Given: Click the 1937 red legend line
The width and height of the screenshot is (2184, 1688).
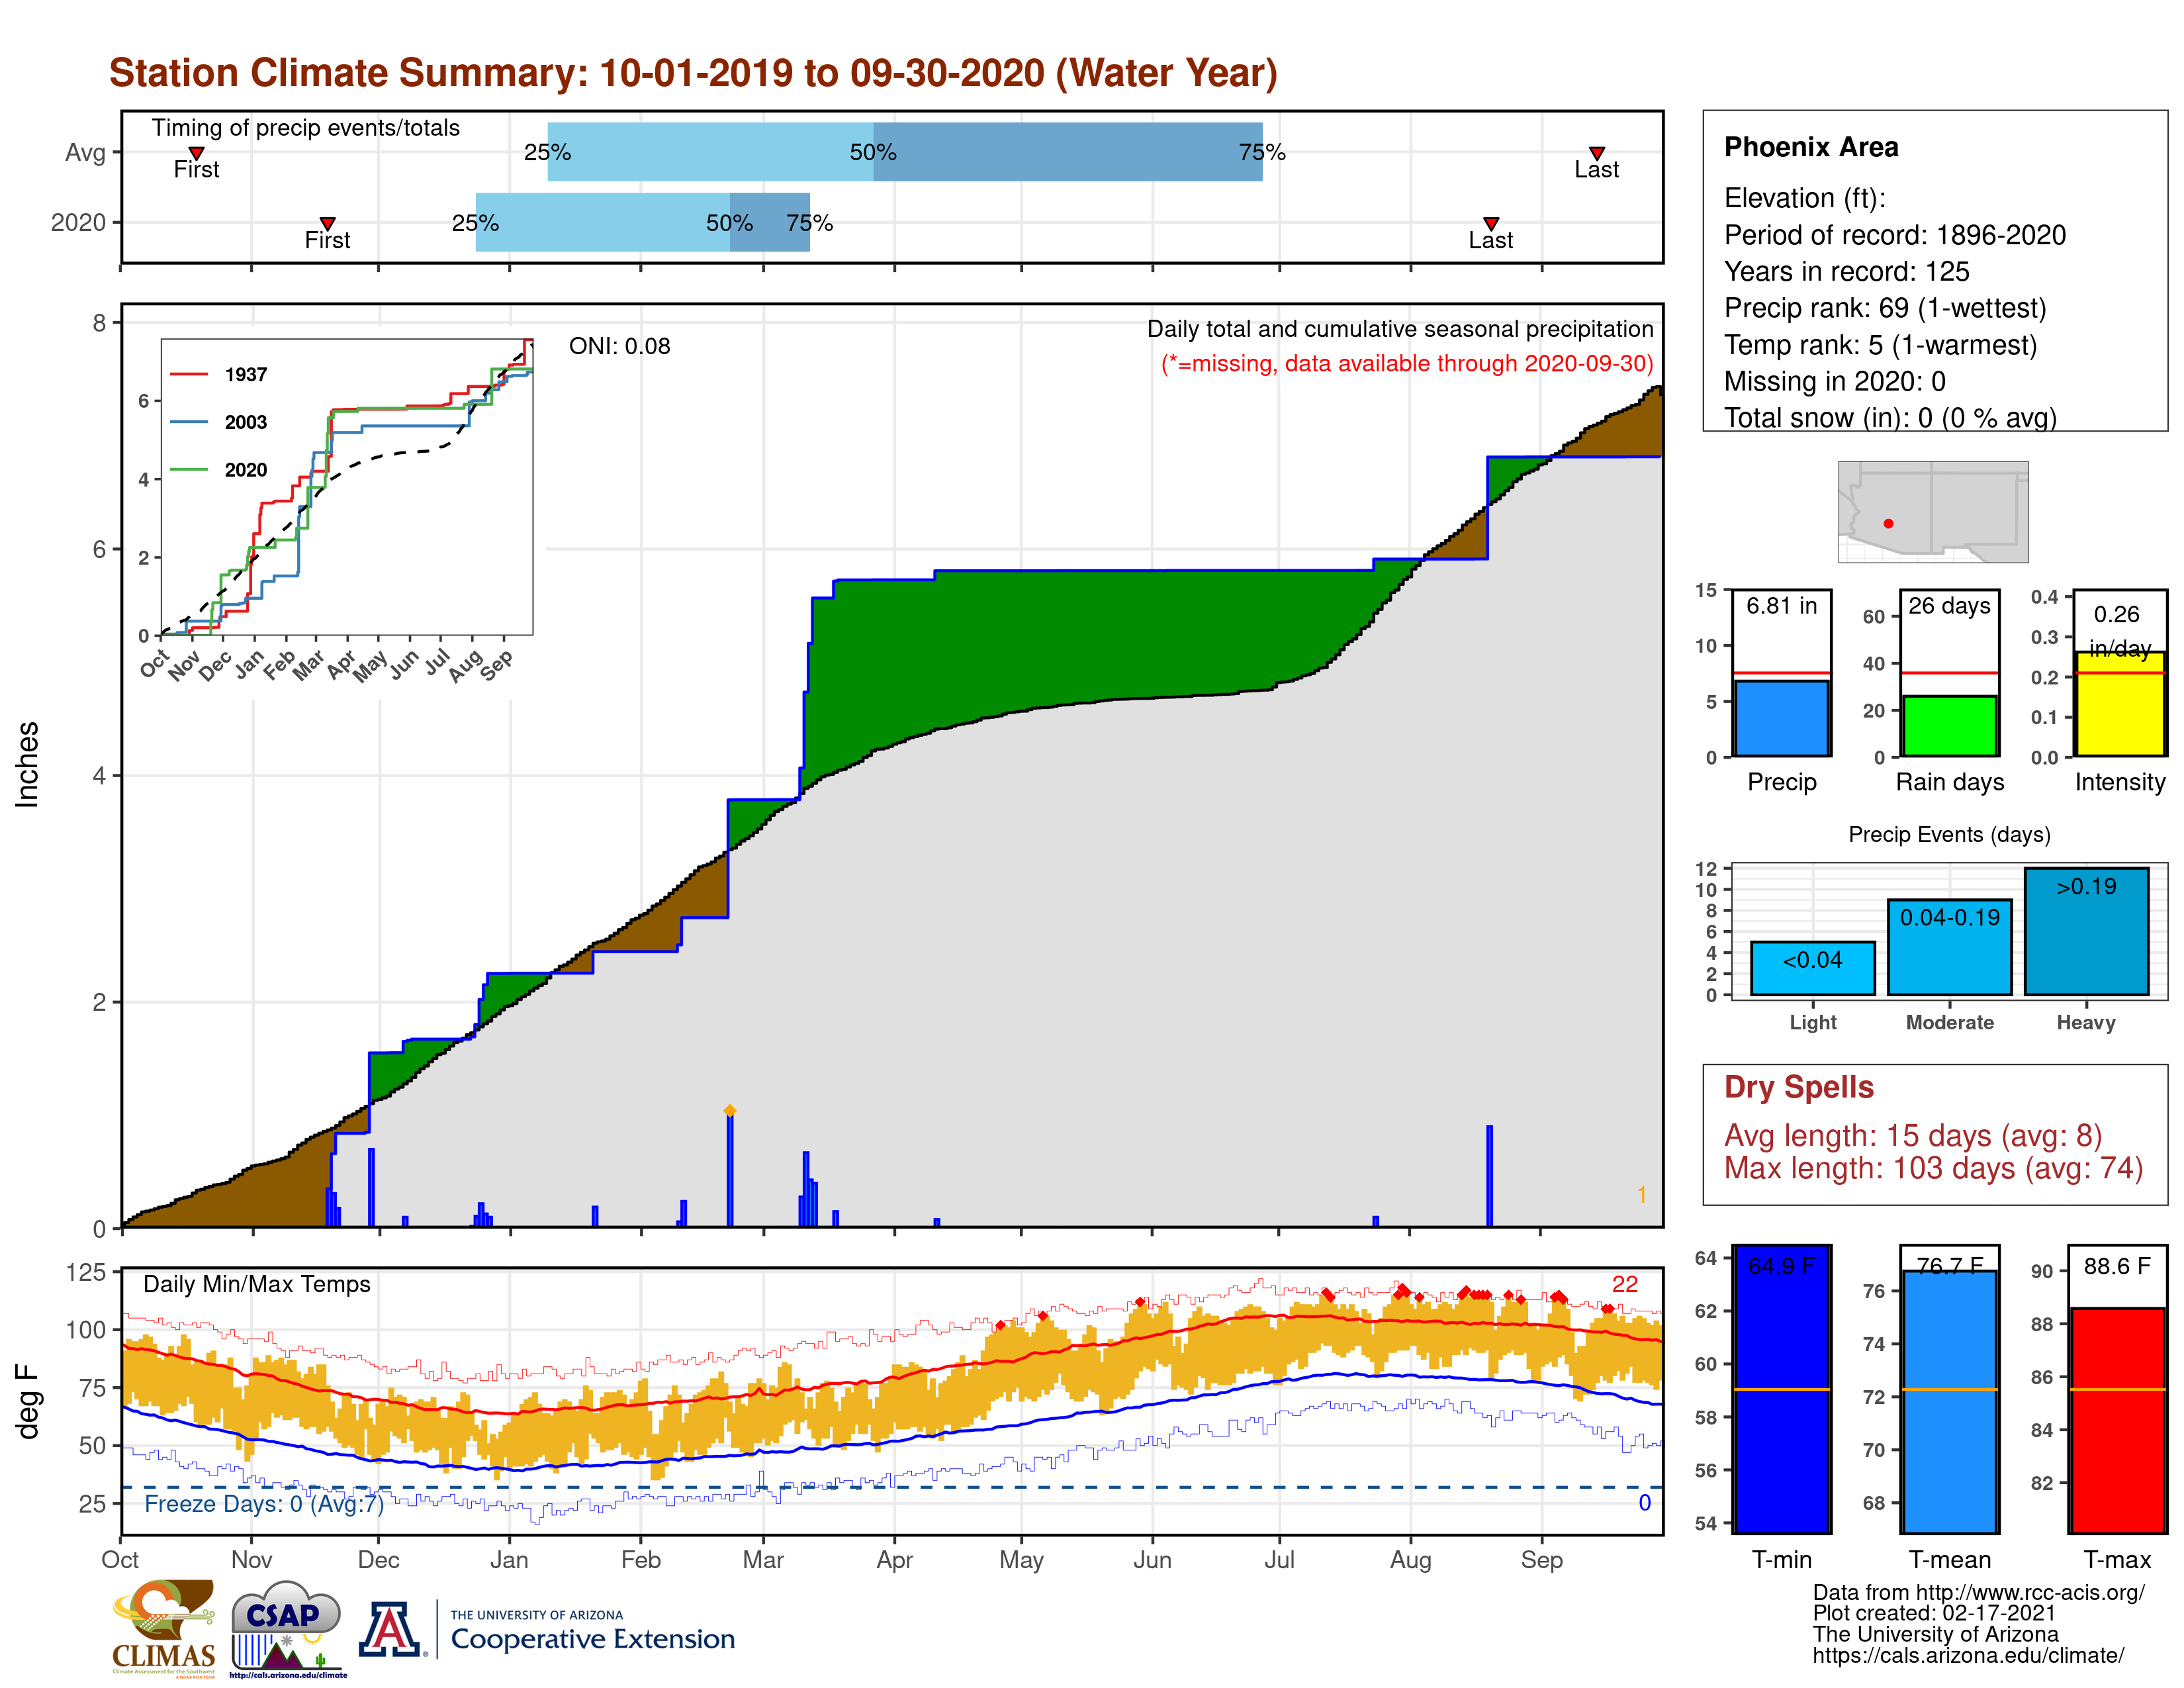Looking at the screenshot, I should tap(189, 374).
